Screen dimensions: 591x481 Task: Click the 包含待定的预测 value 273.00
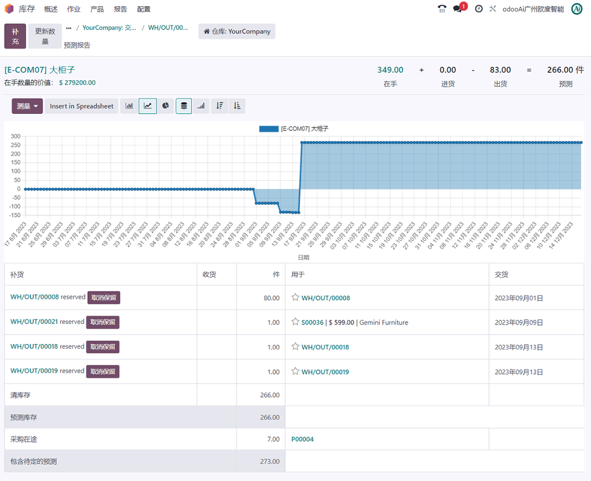(270, 461)
